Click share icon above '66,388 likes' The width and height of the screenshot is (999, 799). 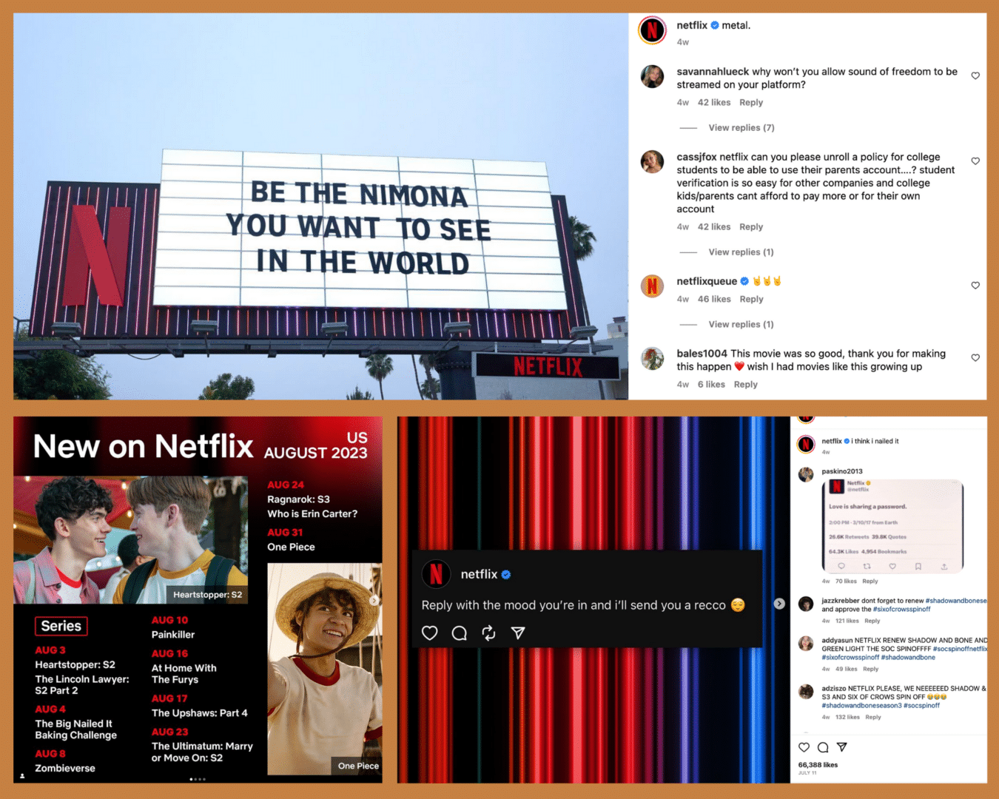coord(841,747)
